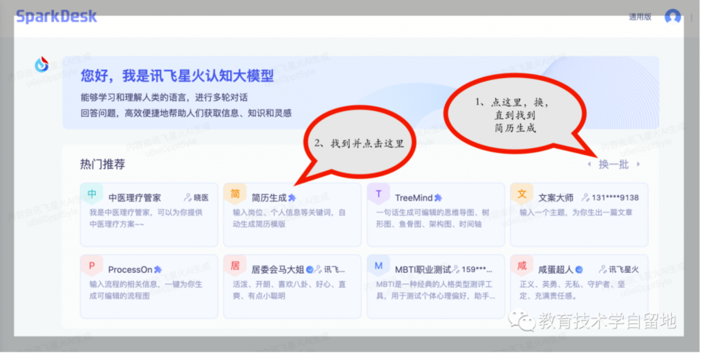Click the flame logo beside the greeting
This screenshot has height=353, width=701.
tap(42, 65)
